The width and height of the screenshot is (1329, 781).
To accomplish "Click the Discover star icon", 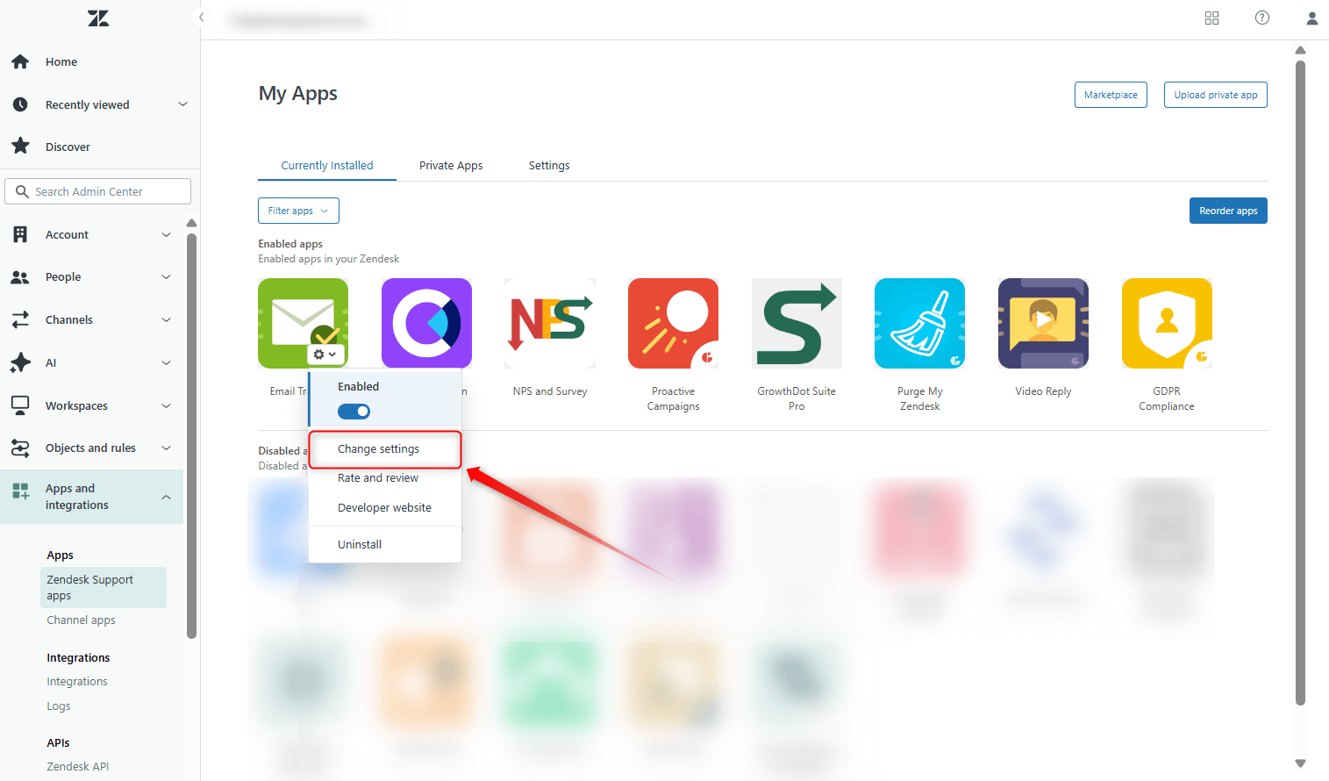I will pos(20,146).
